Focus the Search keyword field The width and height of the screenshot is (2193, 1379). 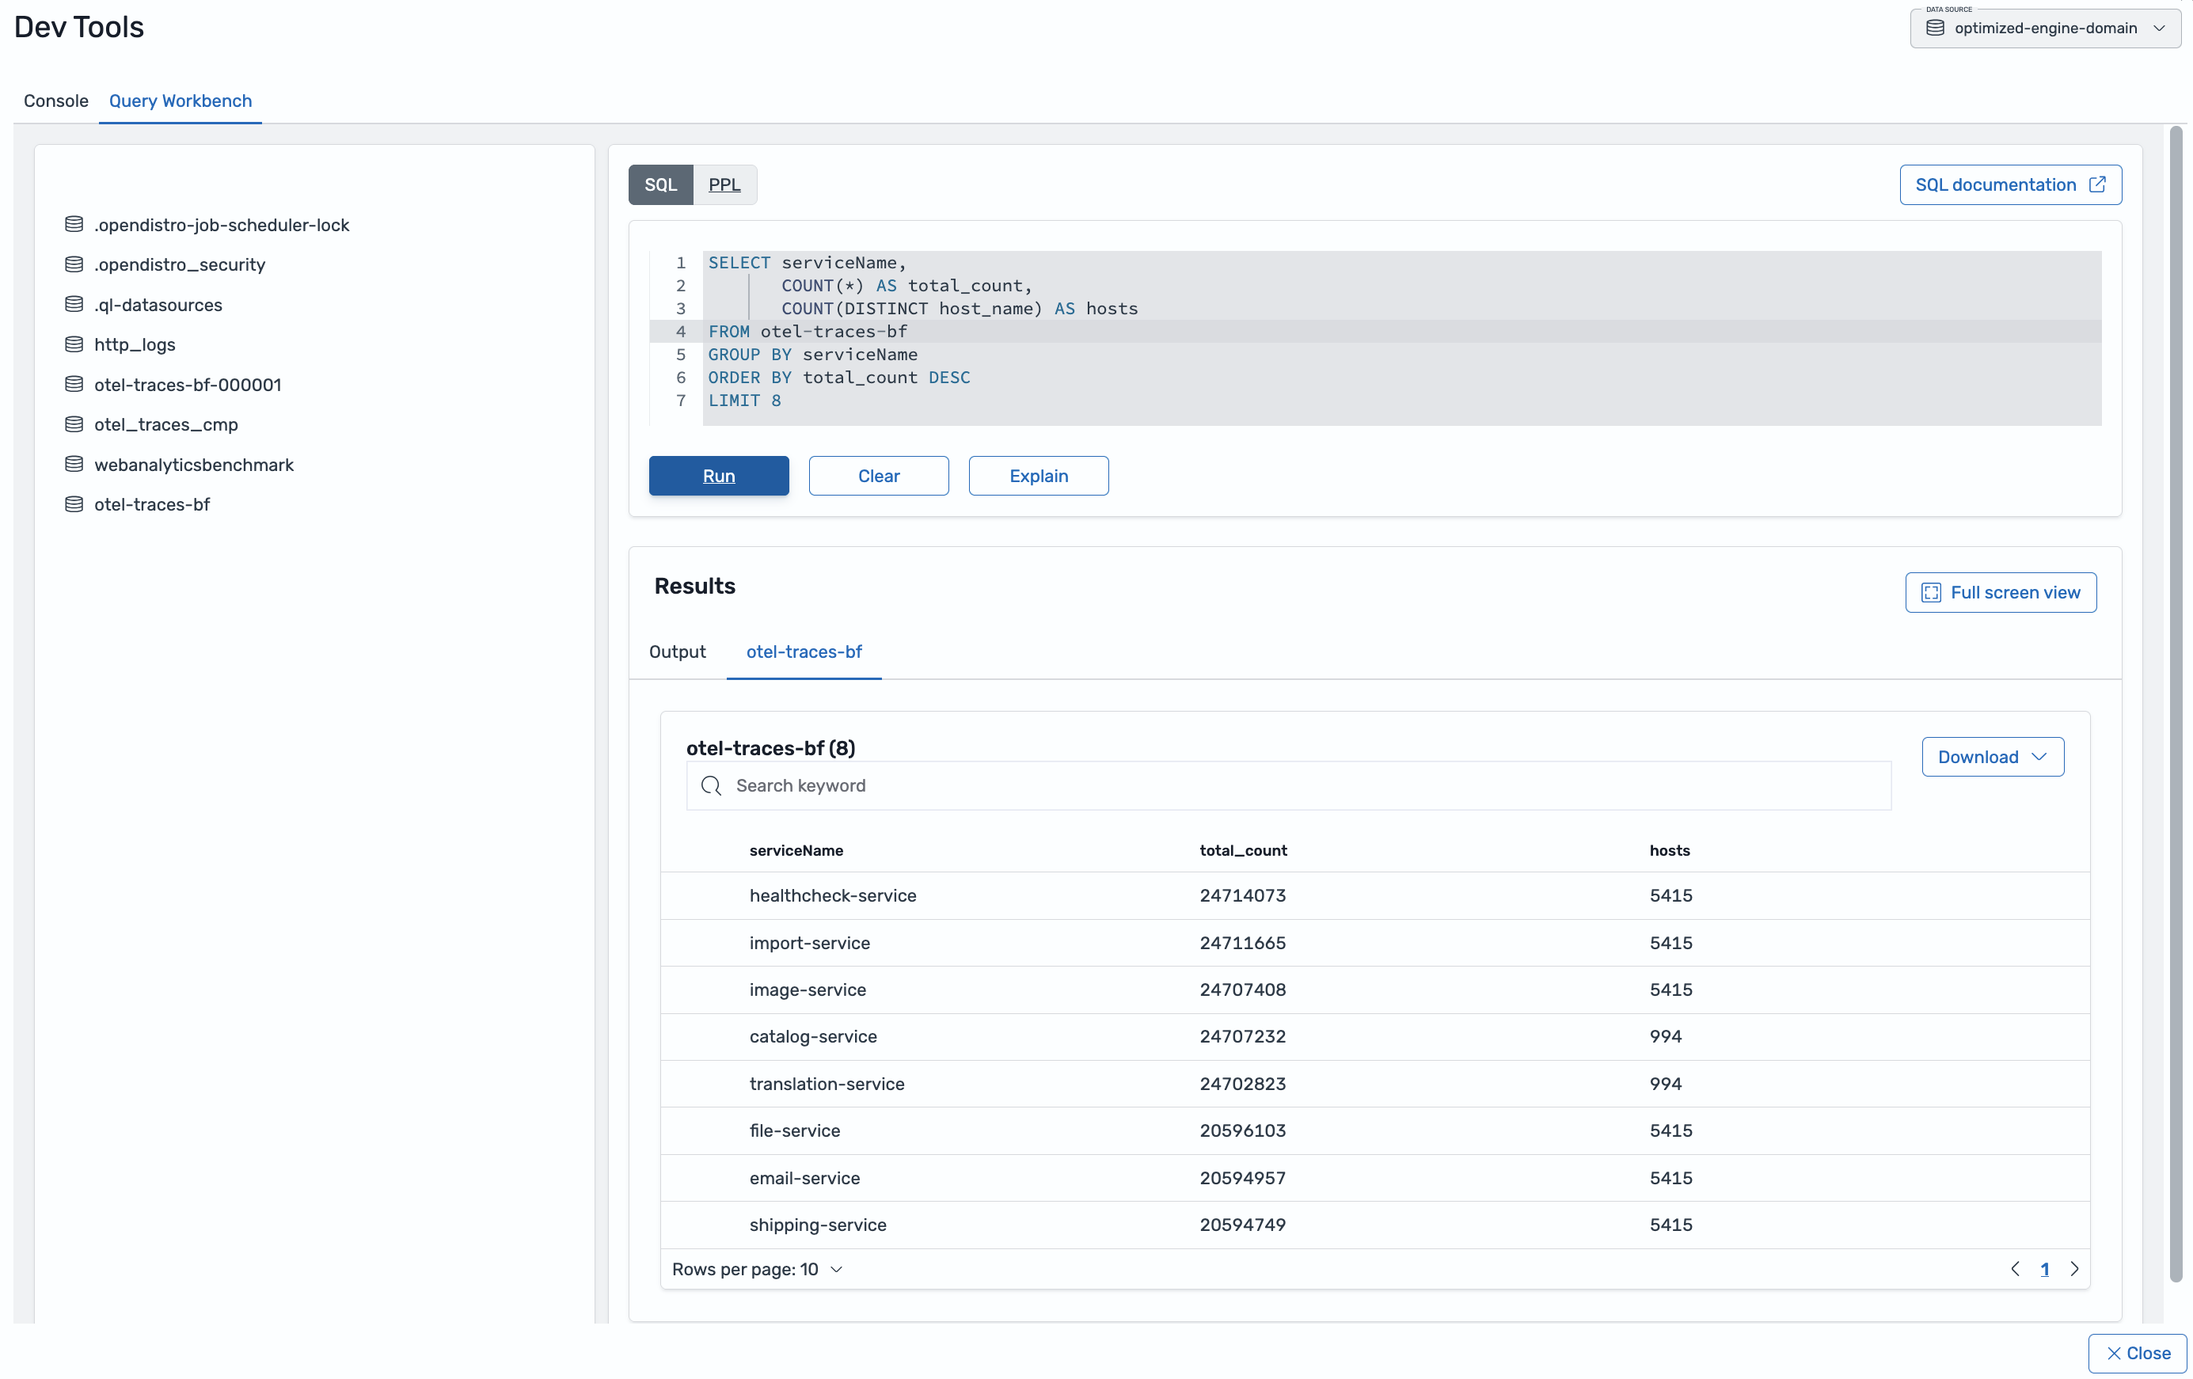1289,786
